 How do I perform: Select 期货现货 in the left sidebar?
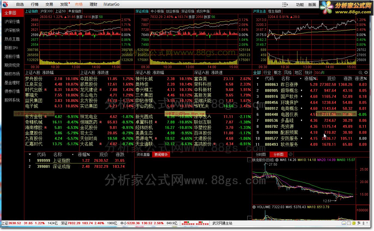12,65
